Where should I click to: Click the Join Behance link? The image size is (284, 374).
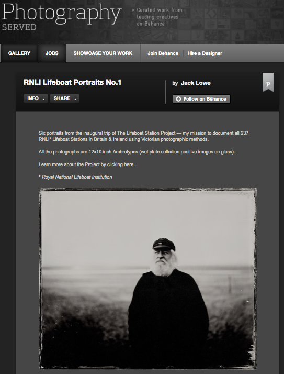pyautogui.click(x=163, y=53)
